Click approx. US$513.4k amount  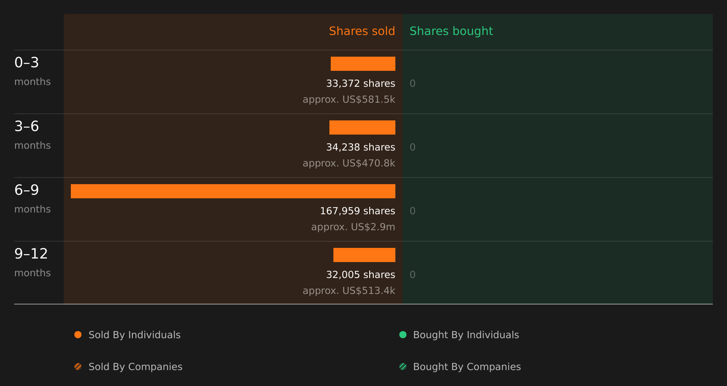(349, 291)
